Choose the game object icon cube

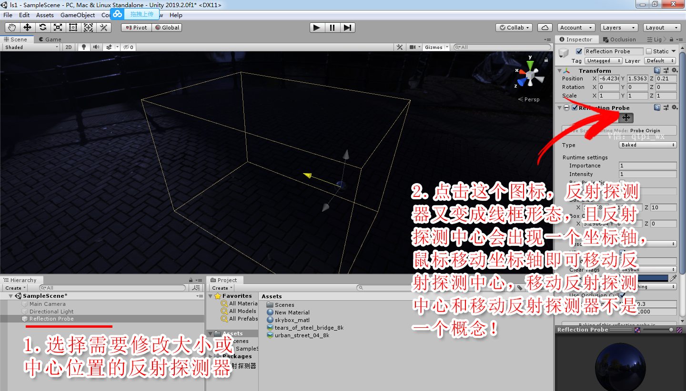click(564, 52)
